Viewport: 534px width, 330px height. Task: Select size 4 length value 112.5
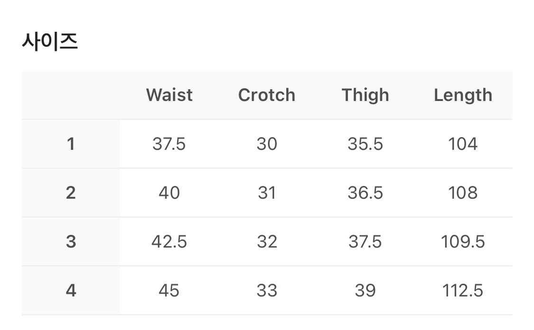463,290
